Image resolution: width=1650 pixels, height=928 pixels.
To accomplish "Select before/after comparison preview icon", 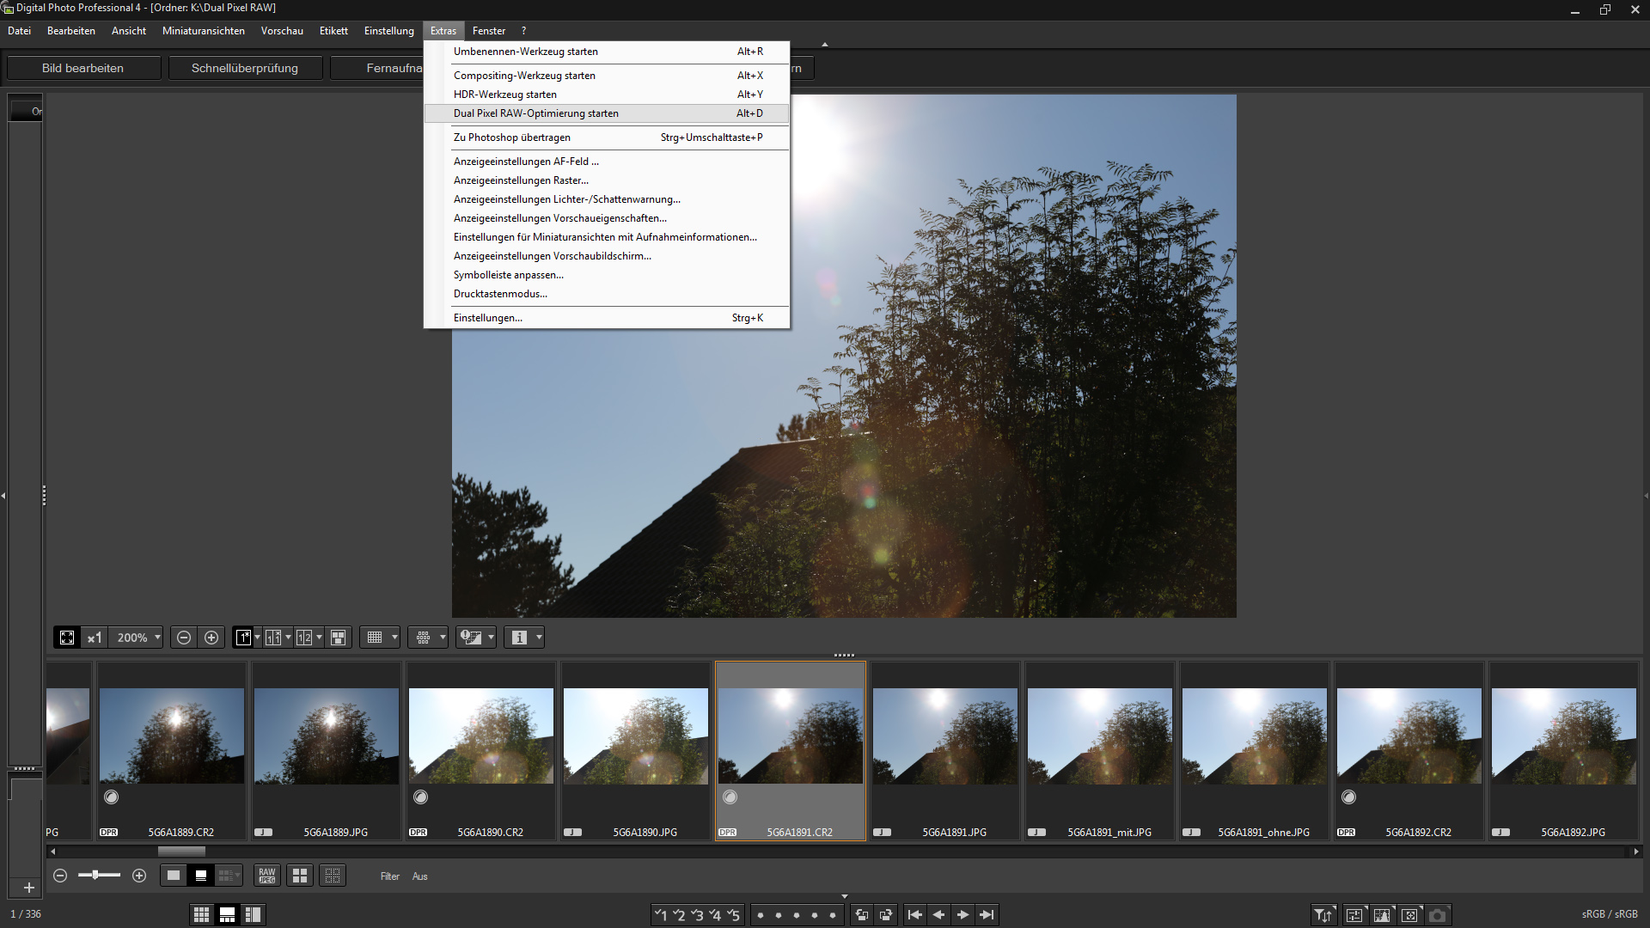I will tap(273, 638).
